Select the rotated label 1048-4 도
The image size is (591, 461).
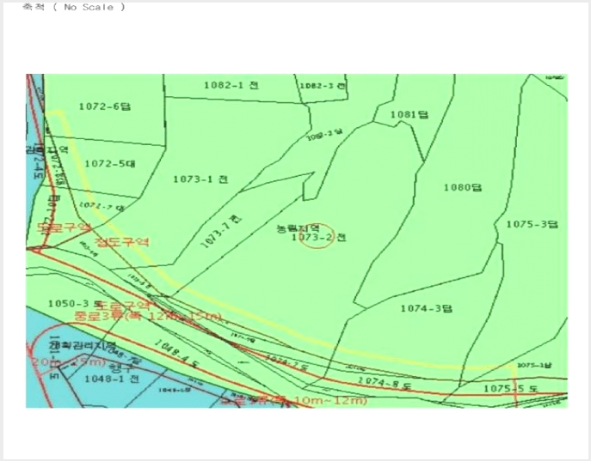tap(175, 354)
